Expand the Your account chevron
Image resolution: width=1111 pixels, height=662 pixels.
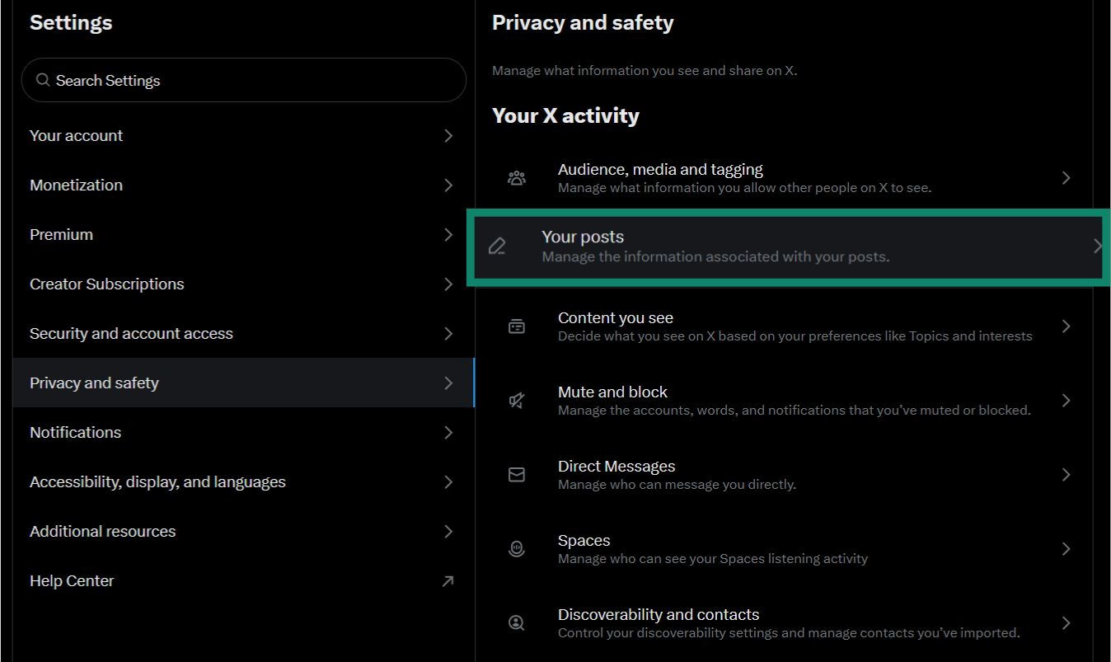click(448, 135)
